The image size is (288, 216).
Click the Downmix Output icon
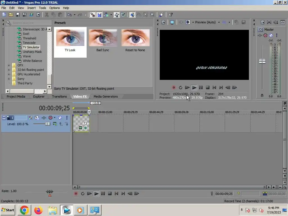point(269,22)
